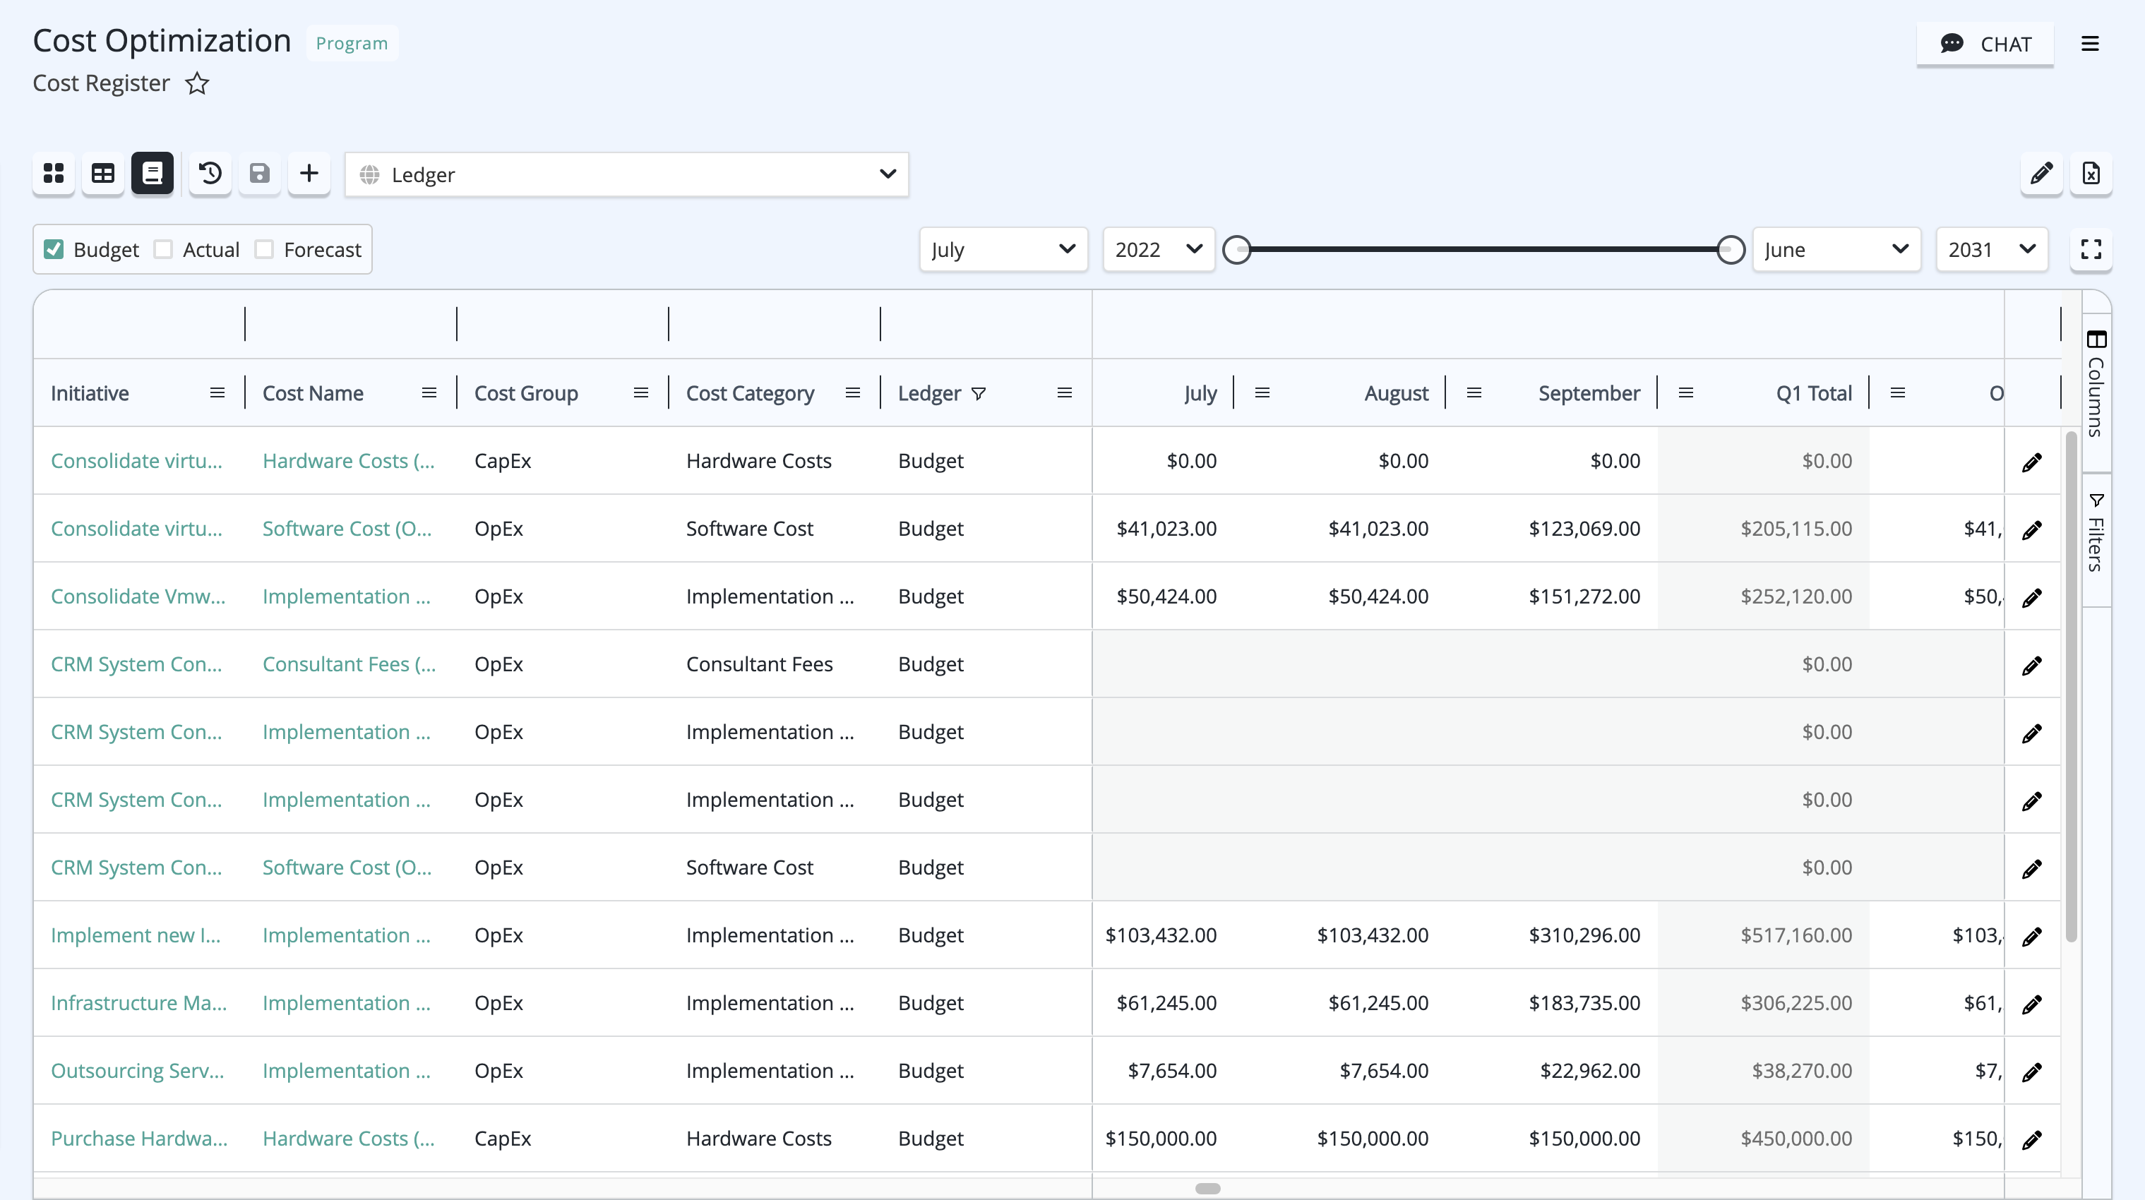
Task: Open the Consolidate Vmw... initiative link
Action: [x=138, y=596]
